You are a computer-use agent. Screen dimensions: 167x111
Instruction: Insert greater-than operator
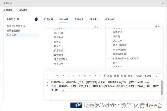[79, 76]
